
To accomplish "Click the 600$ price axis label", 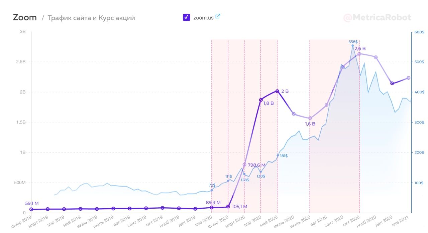I will click(419, 32).
